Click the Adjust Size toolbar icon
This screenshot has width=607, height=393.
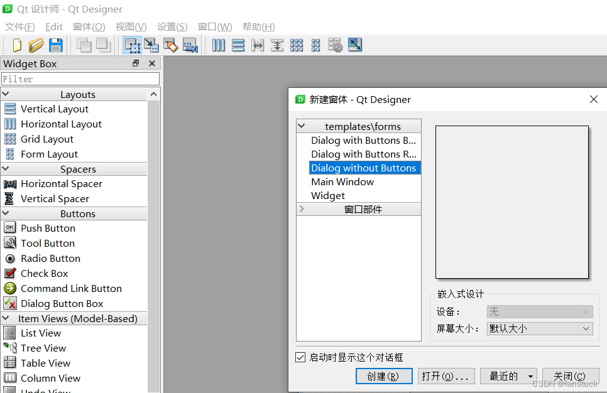pyautogui.click(x=355, y=45)
